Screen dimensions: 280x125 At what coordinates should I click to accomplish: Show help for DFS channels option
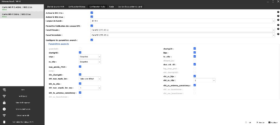click(278, 25)
